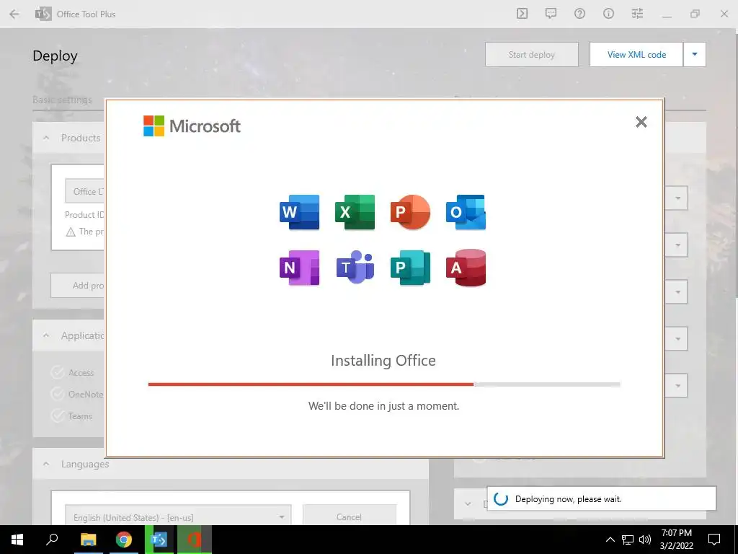Screen dimensions: 738x554
Task: Open second dropdown right of installer dialog
Action: pos(677,245)
